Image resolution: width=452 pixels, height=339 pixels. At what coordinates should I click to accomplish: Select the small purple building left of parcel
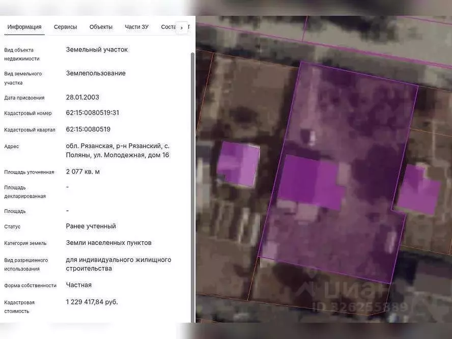click(x=238, y=164)
